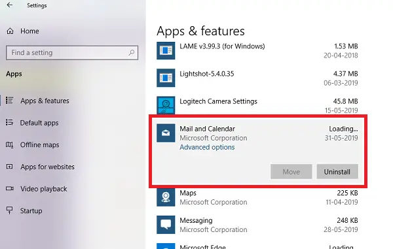
Task: Click the greyed Move button
Action: (291, 172)
